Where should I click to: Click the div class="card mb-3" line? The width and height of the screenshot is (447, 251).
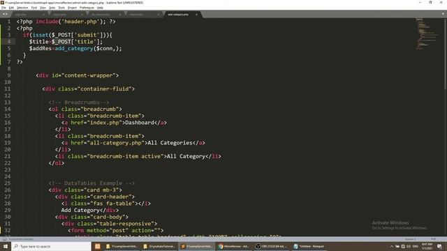click(x=85, y=190)
